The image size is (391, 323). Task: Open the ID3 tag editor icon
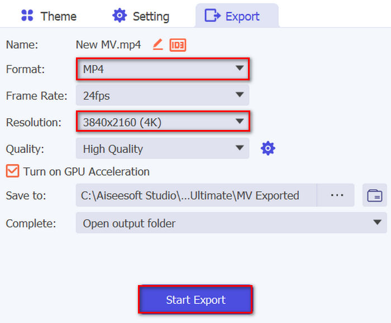pyautogui.click(x=178, y=45)
